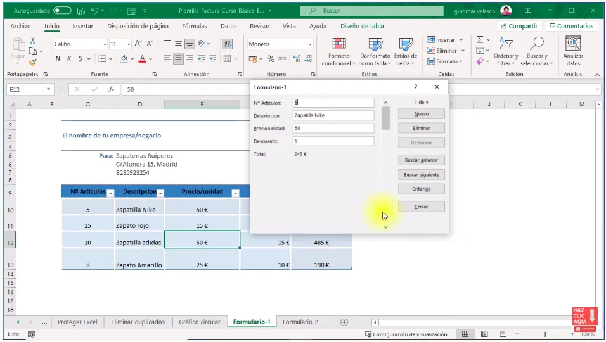Click the Wrap Text icon
Screen dimensions: 606x342
click(228, 44)
